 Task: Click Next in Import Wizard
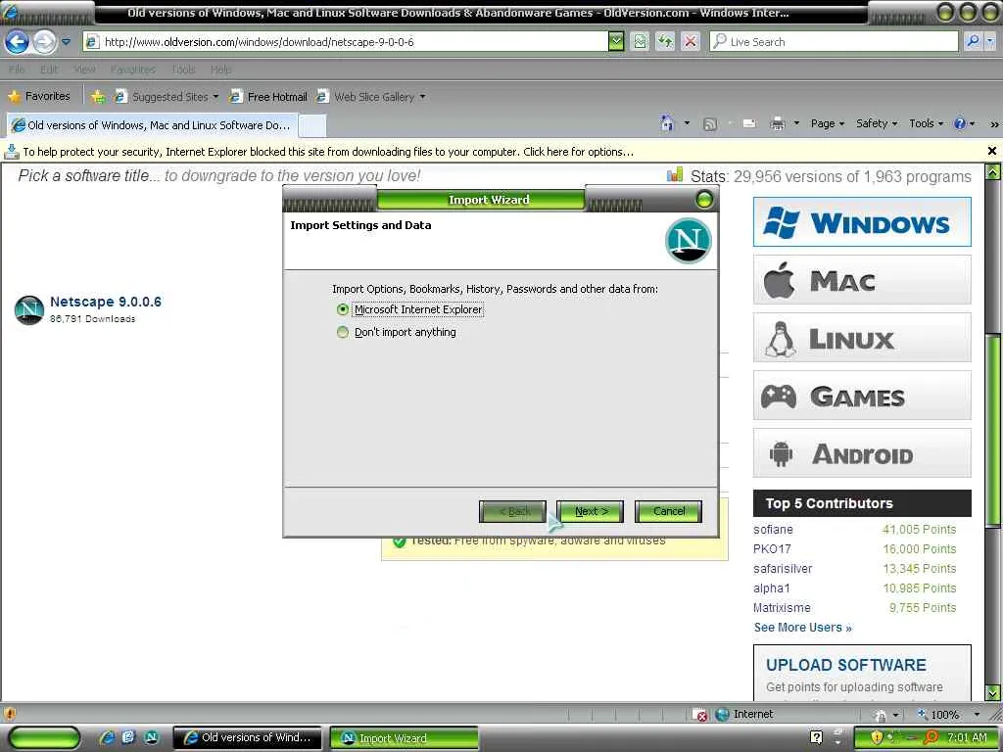pos(590,511)
